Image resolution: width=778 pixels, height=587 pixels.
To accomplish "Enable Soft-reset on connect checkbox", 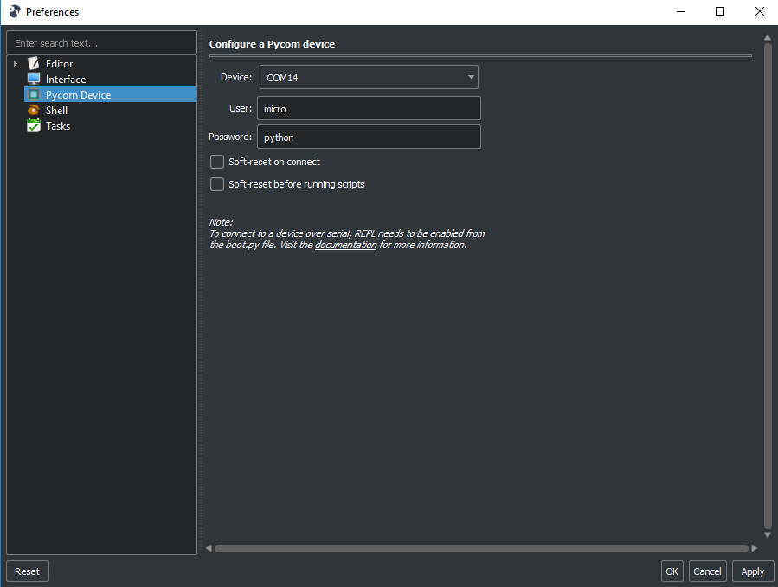I will click(x=217, y=162).
